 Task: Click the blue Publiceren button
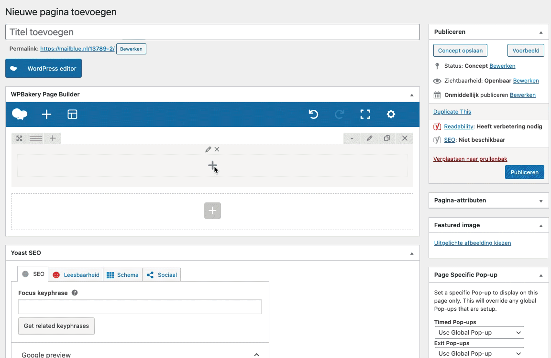coord(525,172)
